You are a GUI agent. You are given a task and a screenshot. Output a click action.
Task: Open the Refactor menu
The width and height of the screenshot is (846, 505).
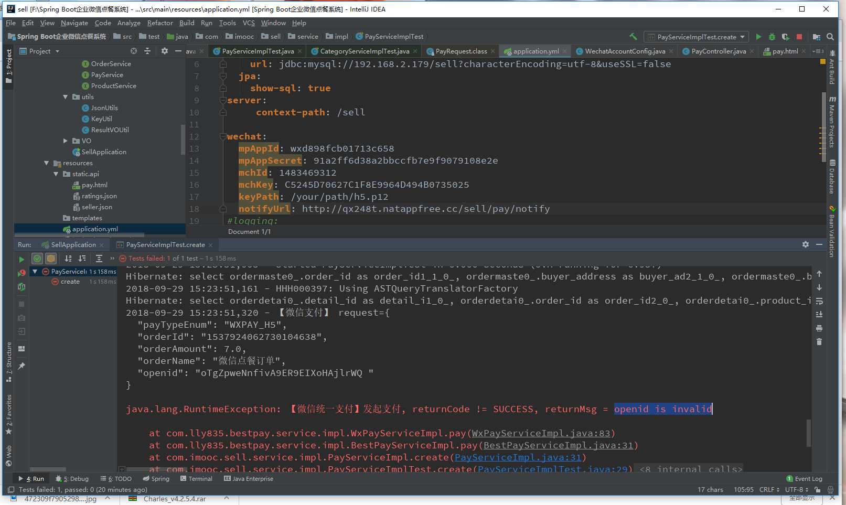160,23
